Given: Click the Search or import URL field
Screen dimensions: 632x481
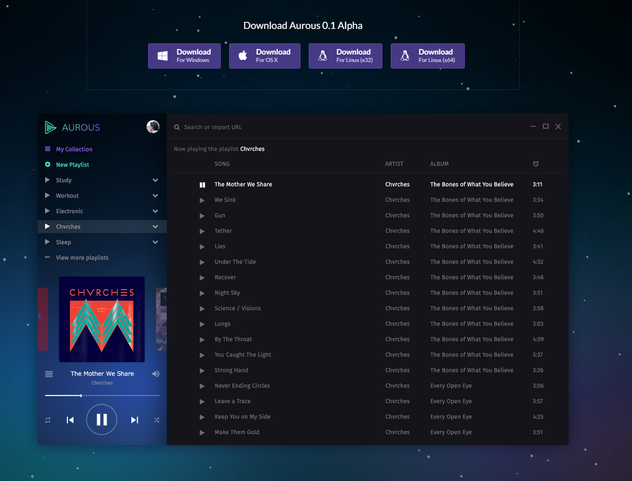Looking at the screenshot, I should pyautogui.click(x=212, y=127).
